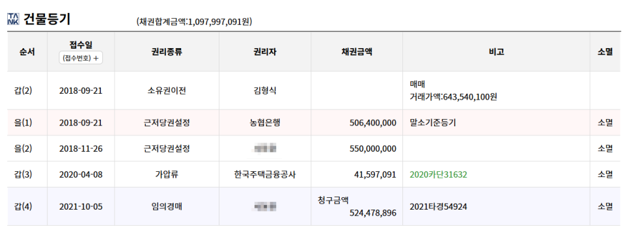Select the 을(1) 근저당권설정 row

pos(314,123)
